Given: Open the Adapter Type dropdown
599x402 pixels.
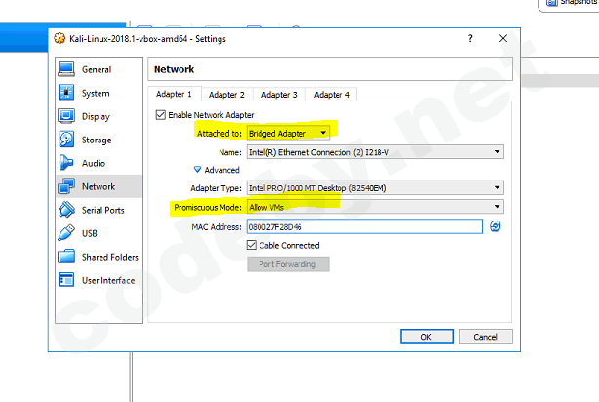Looking at the screenshot, I should click(x=376, y=188).
